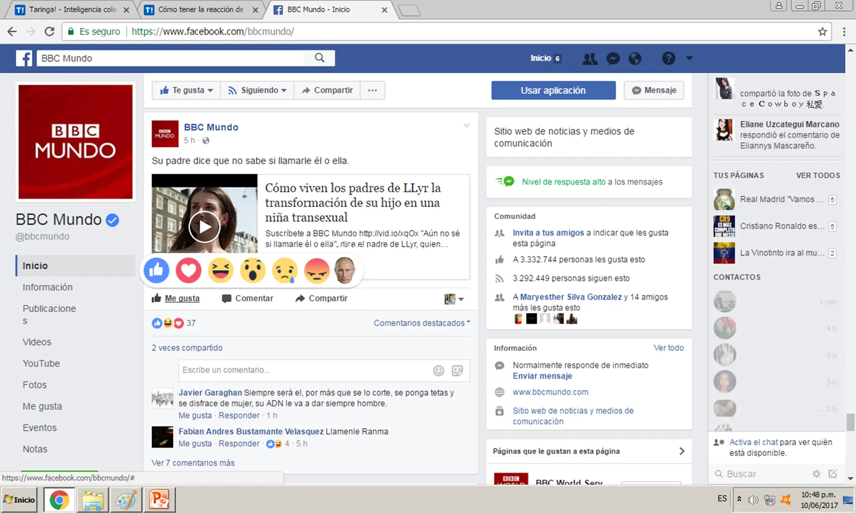The height and width of the screenshot is (514, 856).
Task: Click the chat Buscar search field
Action: click(762, 474)
